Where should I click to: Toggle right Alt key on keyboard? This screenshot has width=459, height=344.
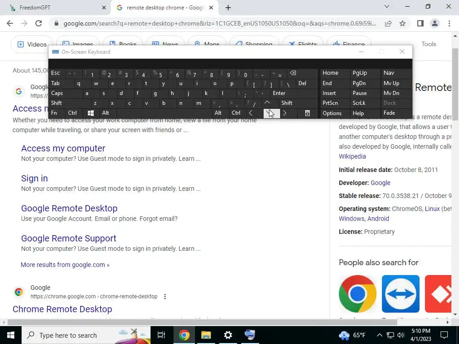[x=221, y=113]
